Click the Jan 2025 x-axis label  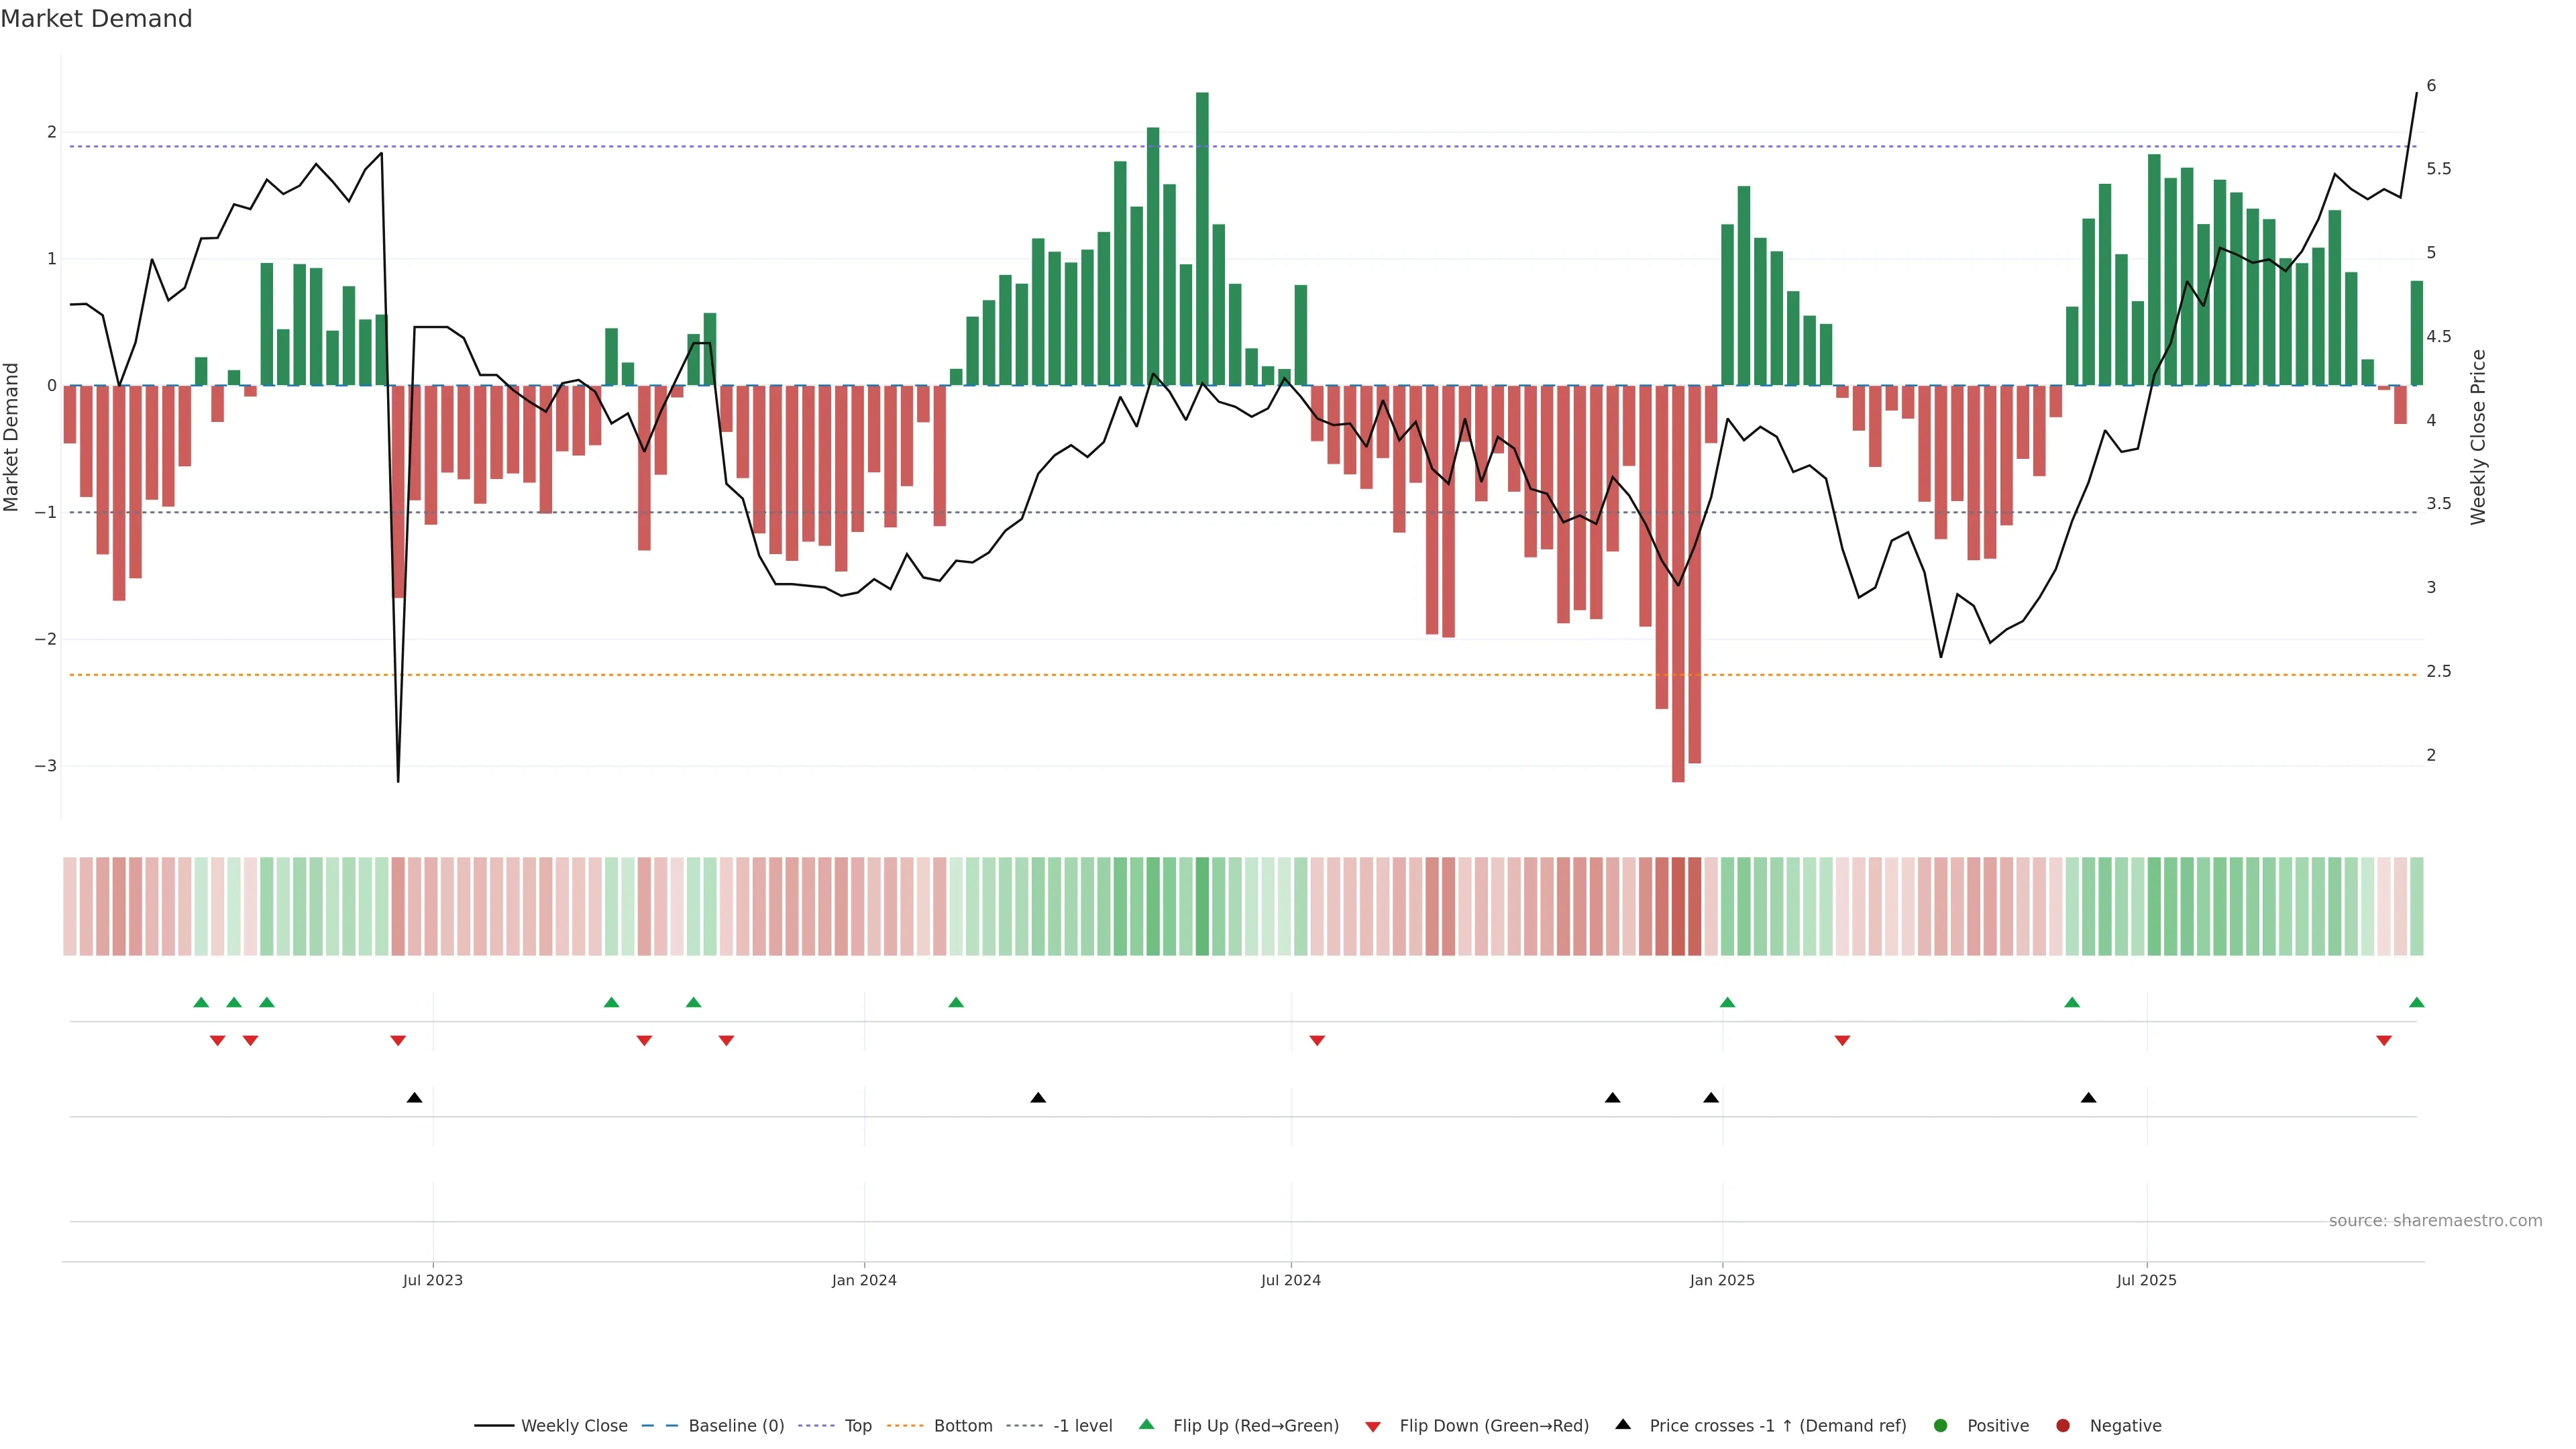click(x=1722, y=1280)
